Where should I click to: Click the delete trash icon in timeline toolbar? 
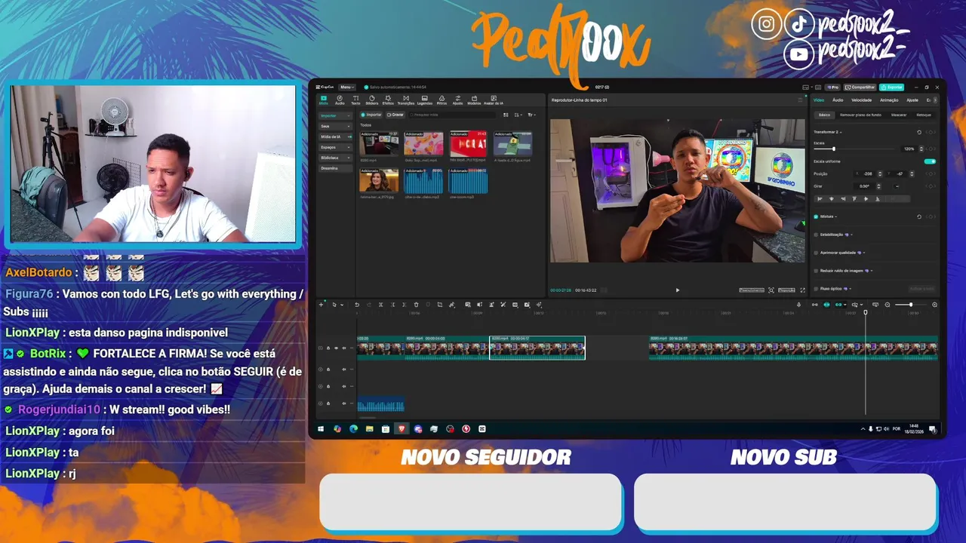(x=416, y=305)
